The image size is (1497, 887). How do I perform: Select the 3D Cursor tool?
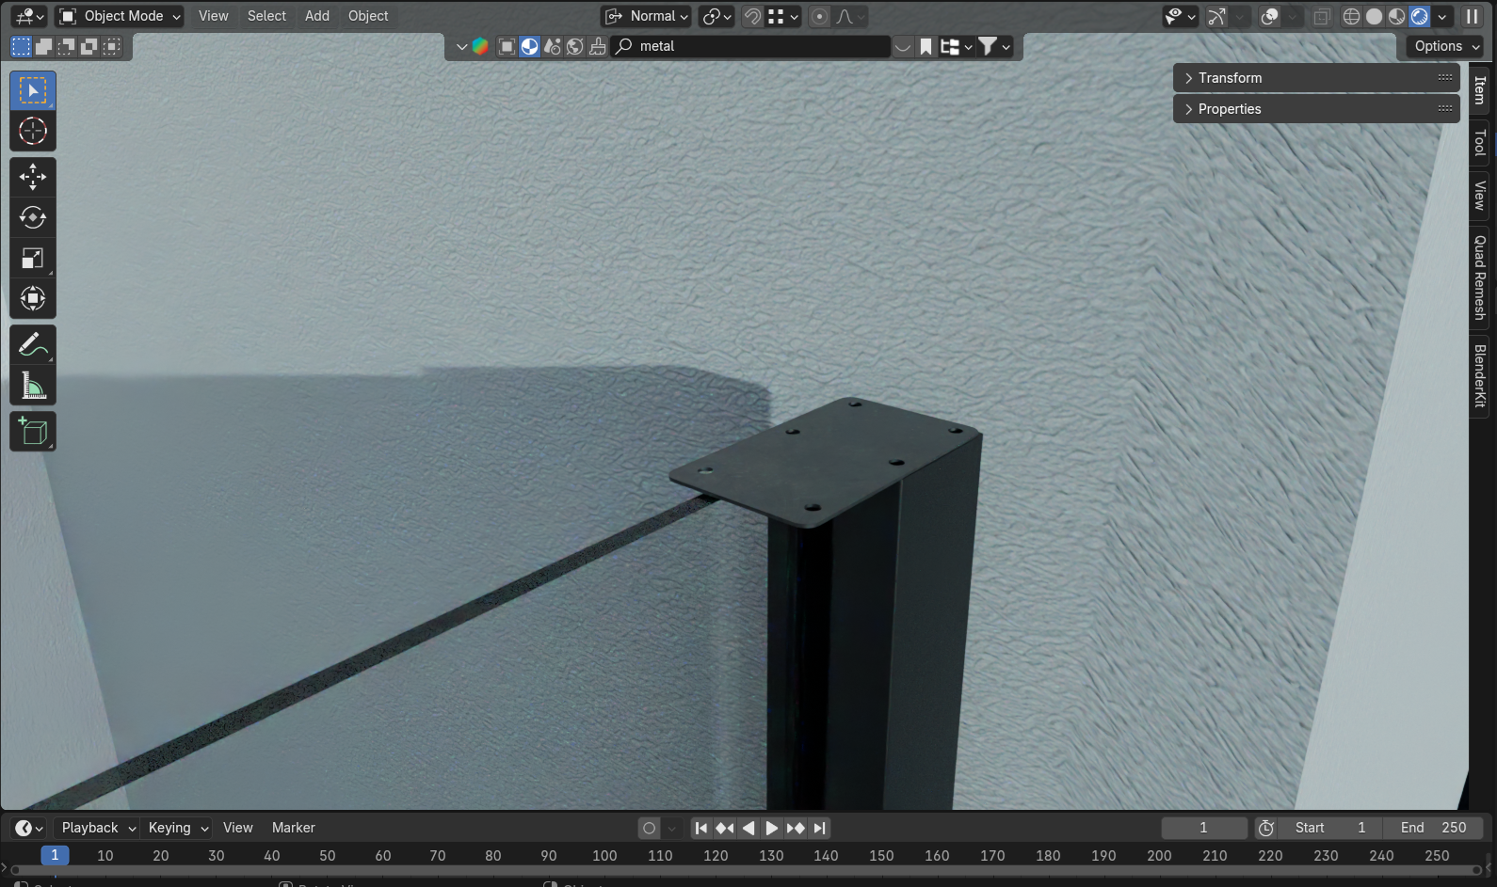pyautogui.click(x=33, y=132)
